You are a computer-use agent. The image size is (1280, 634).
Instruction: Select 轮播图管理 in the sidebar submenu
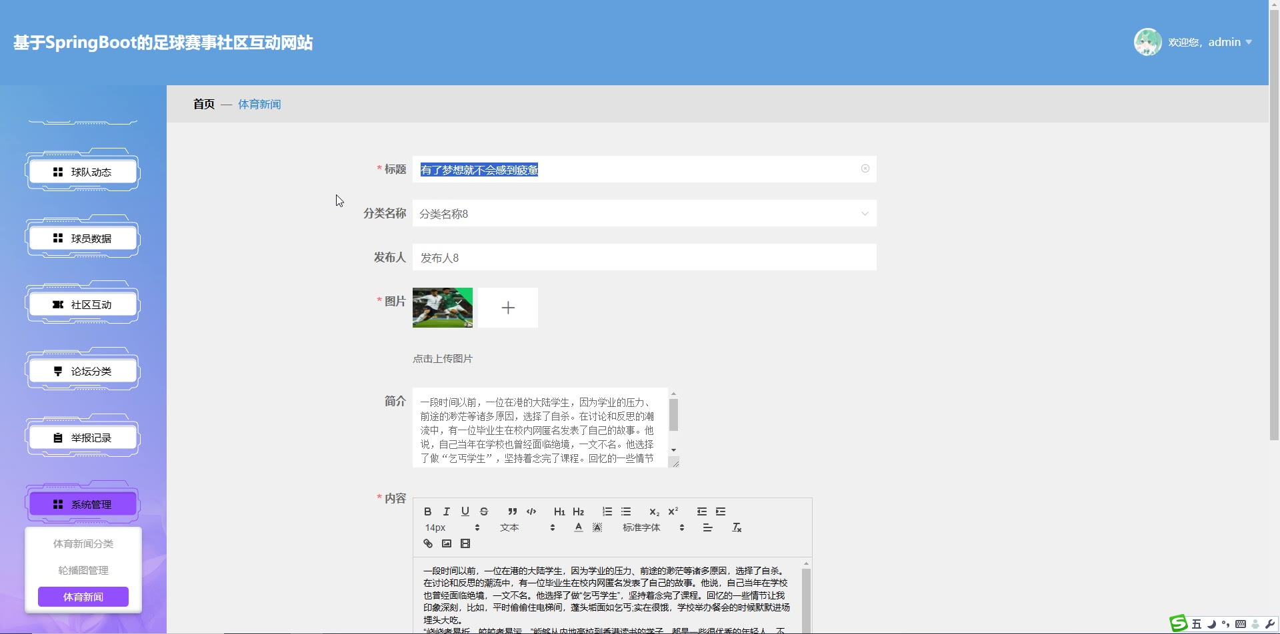pos(83,570)
